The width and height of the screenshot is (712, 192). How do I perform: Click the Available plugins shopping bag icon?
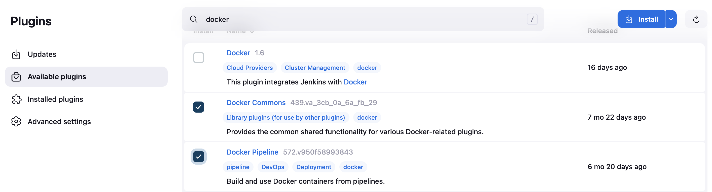[x=16, y=77]
